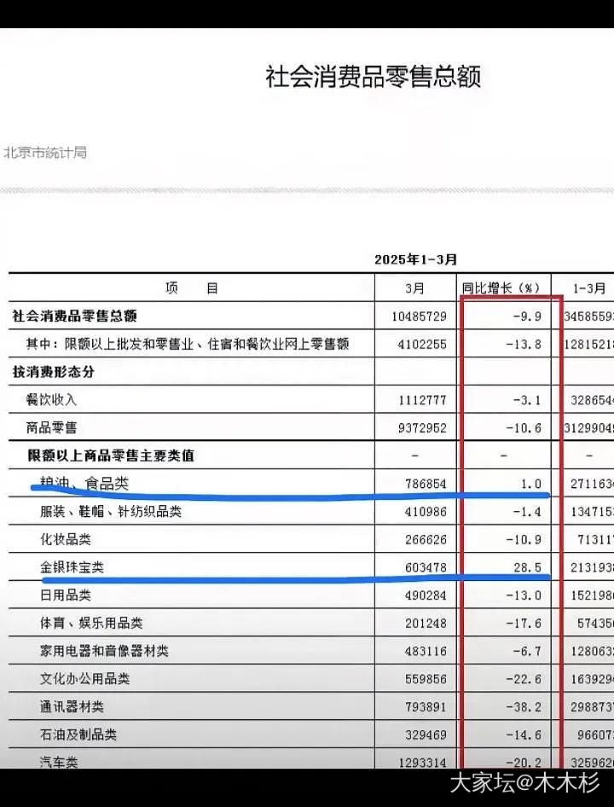Click the 项目 column header
Viewport: 614px width, 807px height.
click(192, 288)
